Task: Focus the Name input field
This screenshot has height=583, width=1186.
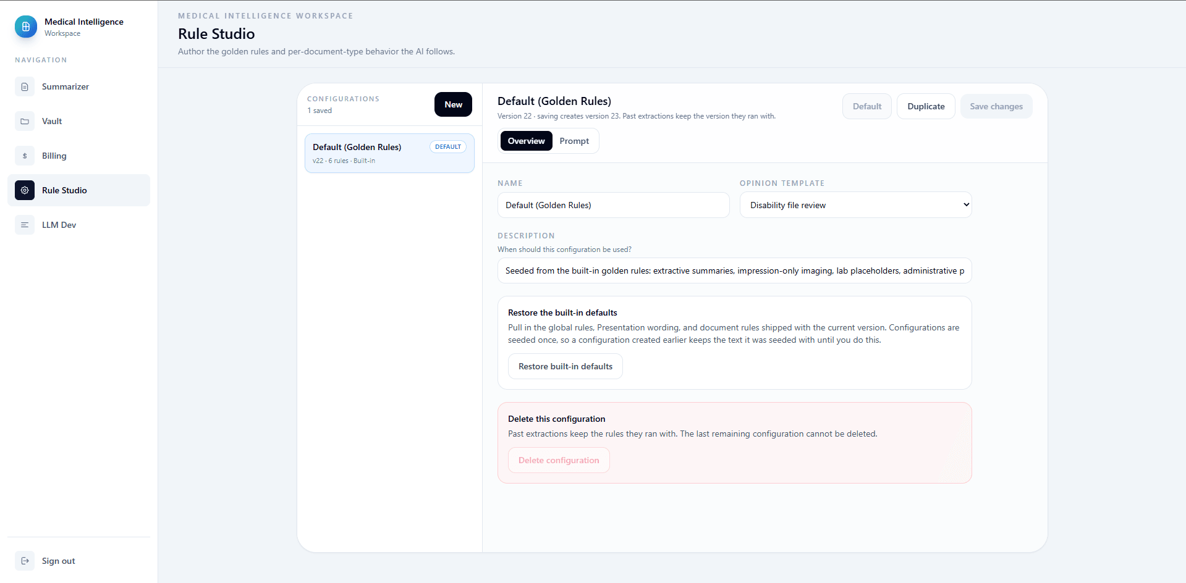Action: coord(613,205)
